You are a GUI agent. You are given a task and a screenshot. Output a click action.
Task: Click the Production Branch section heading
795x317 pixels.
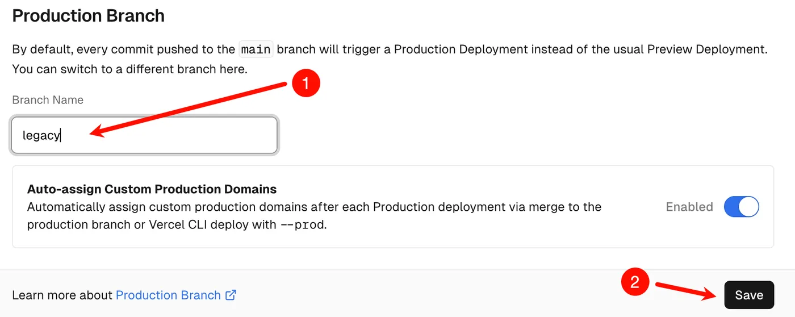[89, 15]
